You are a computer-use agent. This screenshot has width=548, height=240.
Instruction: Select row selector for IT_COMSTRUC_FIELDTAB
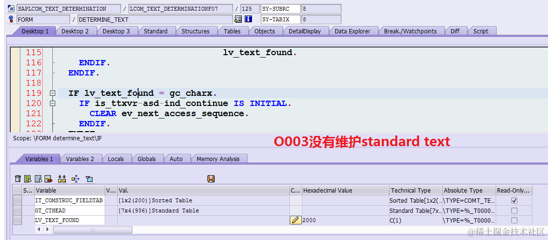(17, 201)
